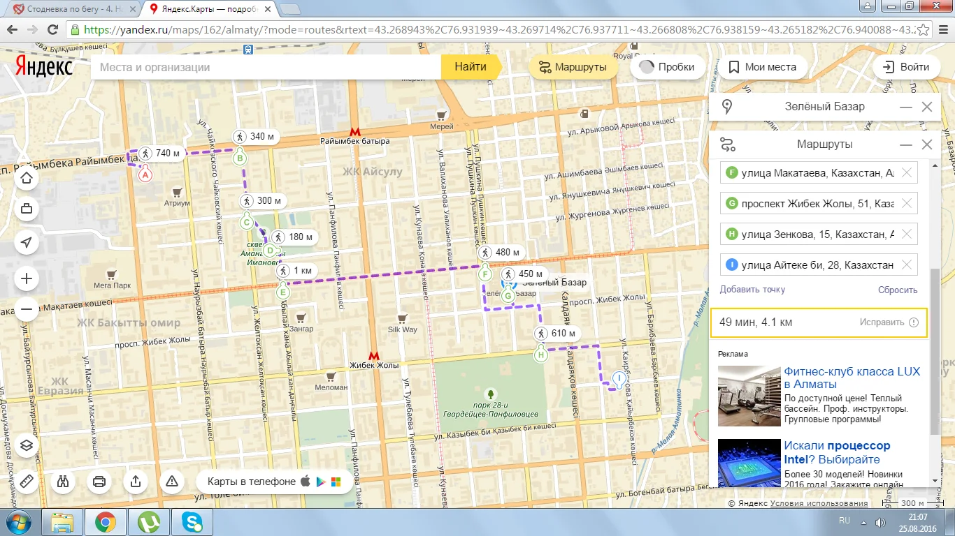Screen dimensions: 955x536
Task: Collapse the Зелёный Базар panel
Action: [x=906, y=107]
